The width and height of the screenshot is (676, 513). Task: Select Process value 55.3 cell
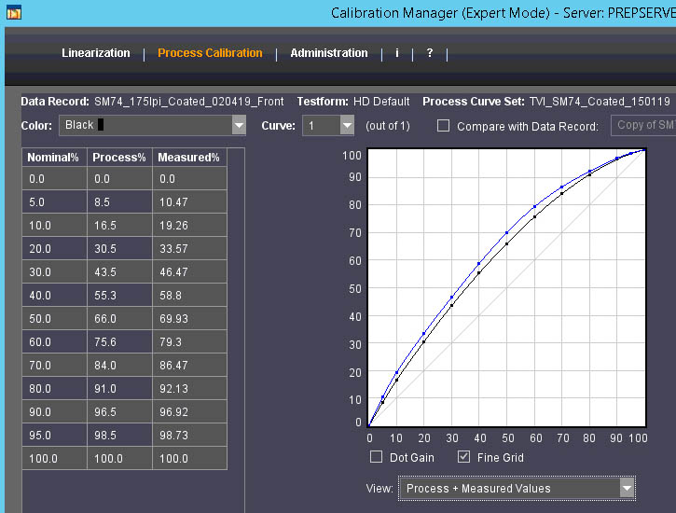119,295
